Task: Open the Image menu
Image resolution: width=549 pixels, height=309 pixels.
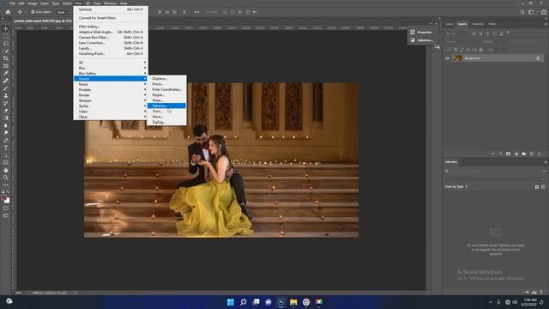Action: [32, 3]
